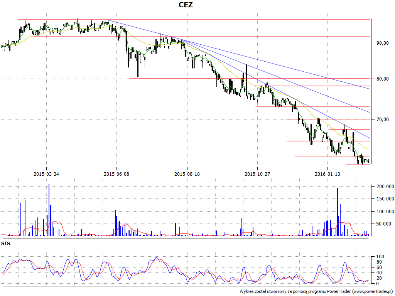Click the STS axis value 20
This screenshot has height=296, width=395.
pyautogui.click(x=379, y=278)
